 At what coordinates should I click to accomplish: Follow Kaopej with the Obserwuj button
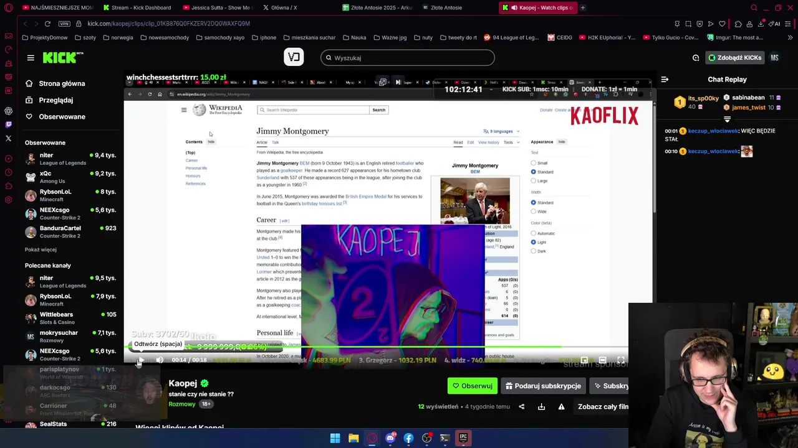click(x=473, y=386)
